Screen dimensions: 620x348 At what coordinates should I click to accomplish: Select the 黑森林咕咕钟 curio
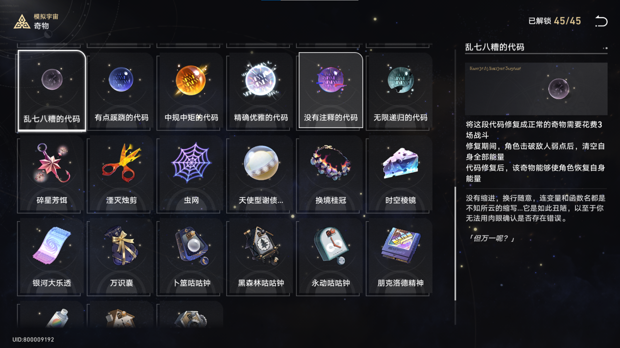click(x=261, y=257)
